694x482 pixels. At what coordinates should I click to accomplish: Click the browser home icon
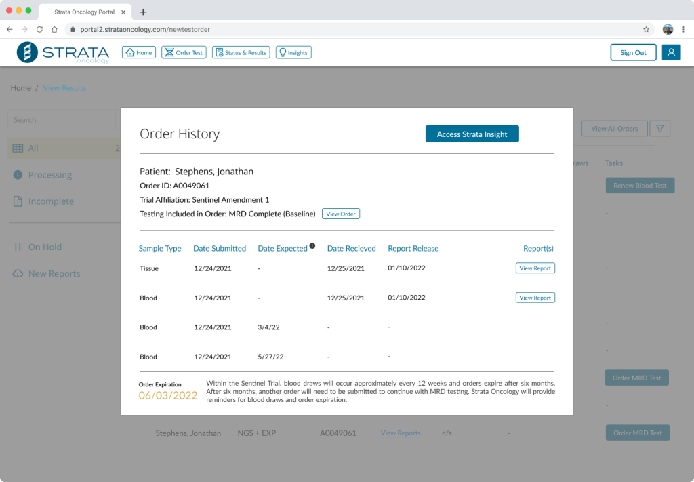[x=54, y=30]
